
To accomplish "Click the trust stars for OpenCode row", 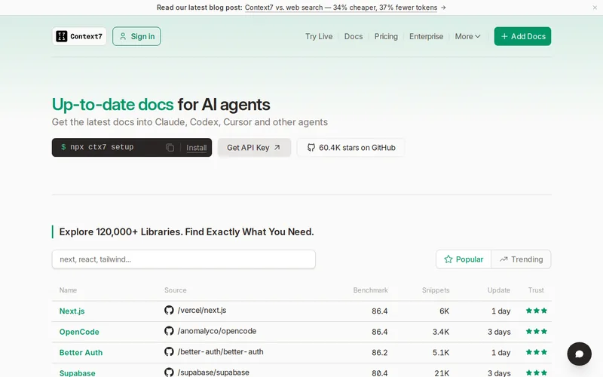I will point(537,331).
